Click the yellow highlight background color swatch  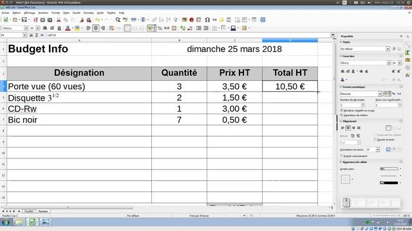point(77,28)
